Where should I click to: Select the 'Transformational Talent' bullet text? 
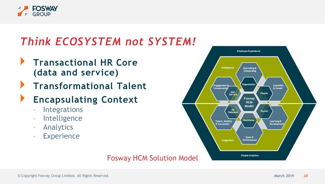pyautogui.click(x=90, y=86)
